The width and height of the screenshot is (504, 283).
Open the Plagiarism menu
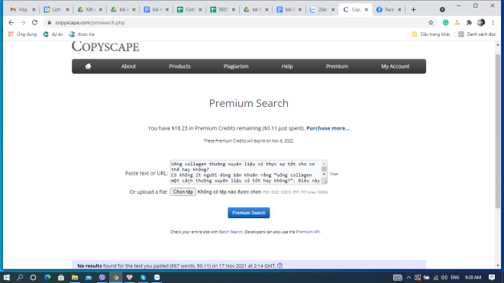tap(236, 66)
